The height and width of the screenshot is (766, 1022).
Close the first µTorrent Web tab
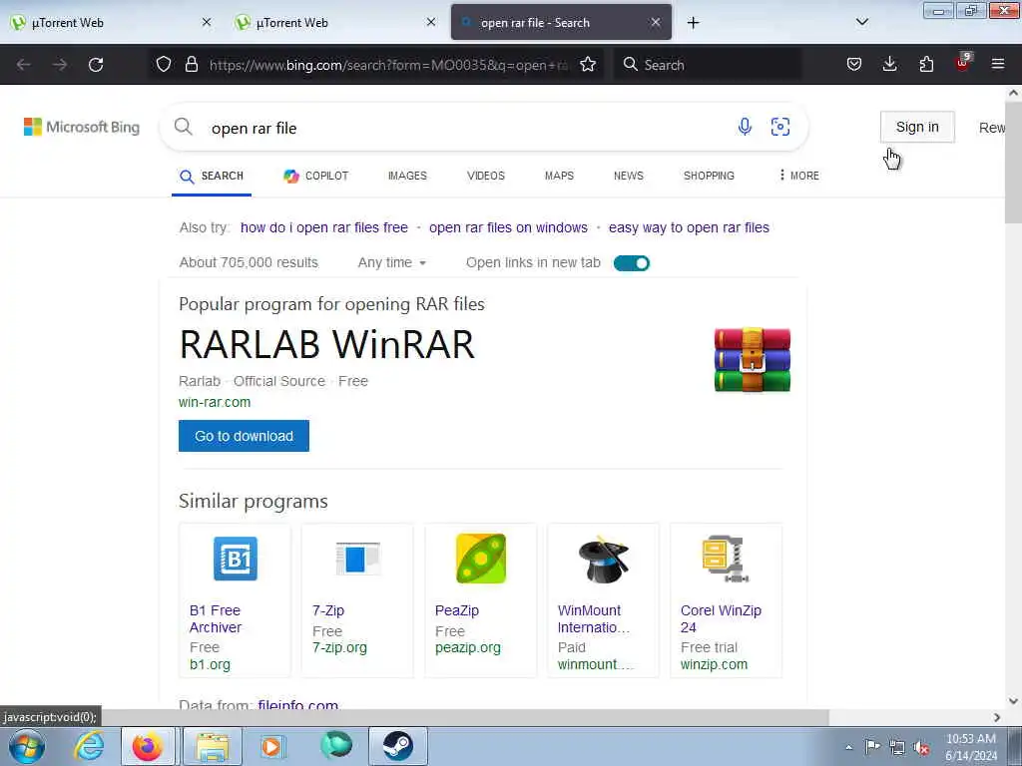[207, 22]
